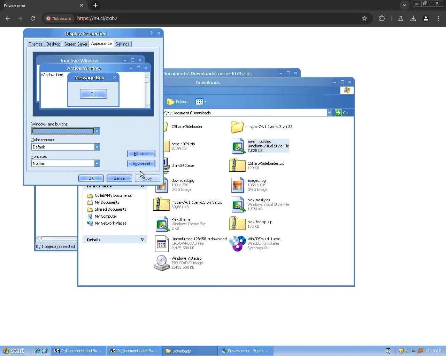Launch Internet Explorer from Quick Launch
Screen dimensions: 446x356
37,351
